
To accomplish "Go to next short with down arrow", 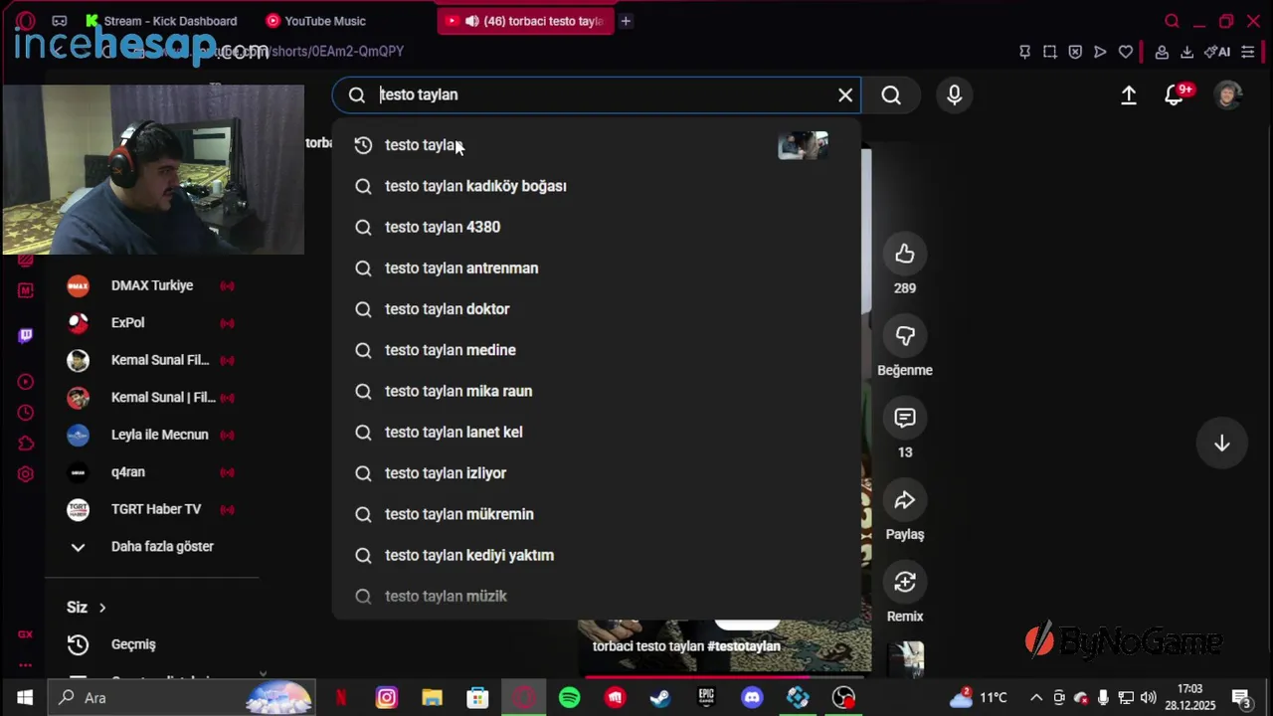I will pyautogui.click(x=1222, y=444).
